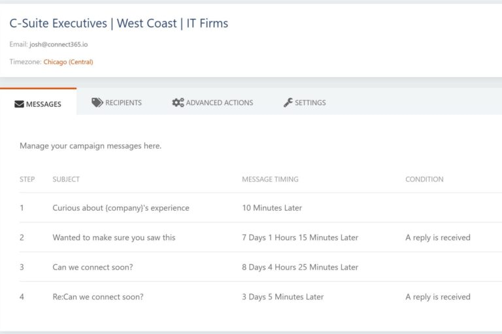Click step 2 'A reply is received' condition
Screen dimensions: 502x334
(437, 237)
